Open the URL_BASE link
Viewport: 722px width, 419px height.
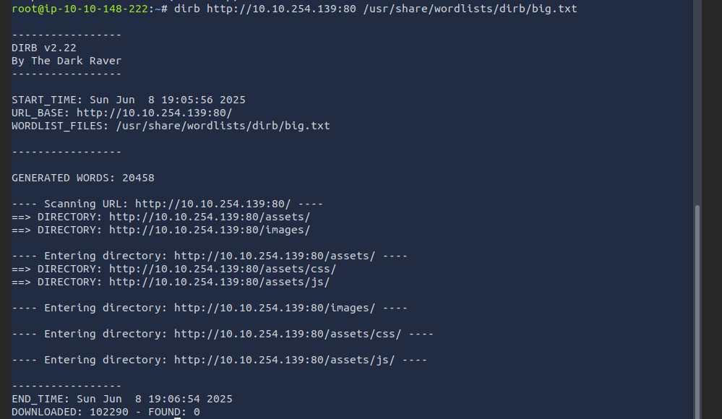tap(154, 113)
